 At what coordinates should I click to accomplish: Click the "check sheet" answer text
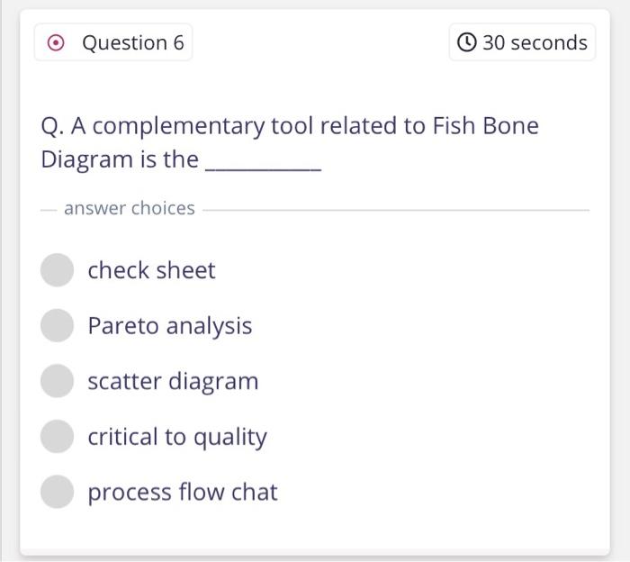click(151, 270)
